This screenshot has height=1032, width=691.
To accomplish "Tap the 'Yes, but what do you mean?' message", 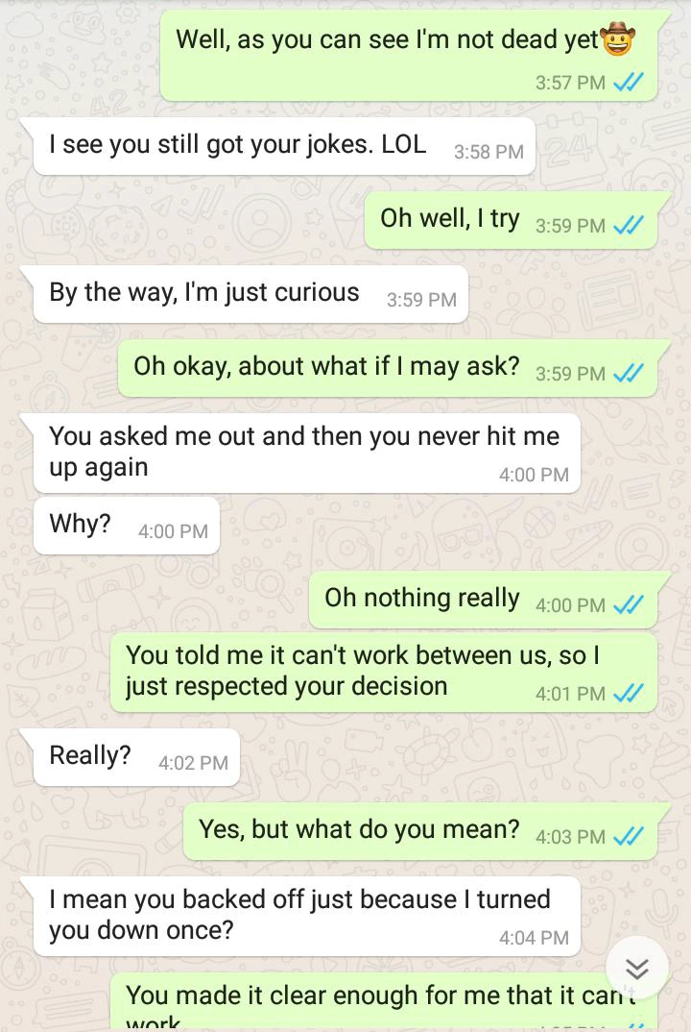I will click(x=420, y=830).
